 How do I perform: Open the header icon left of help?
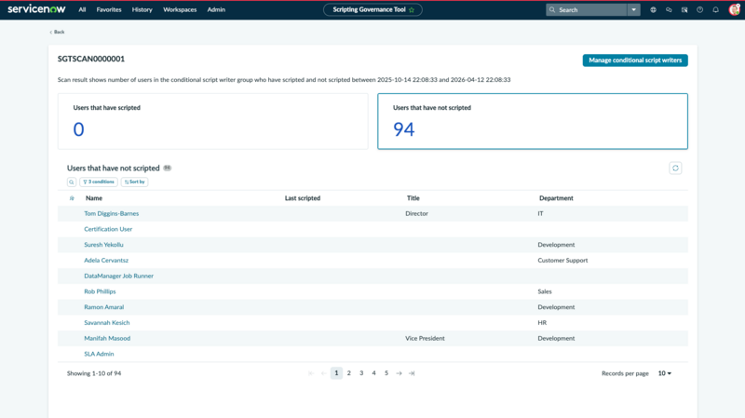pyautogui.click(x=684, y=9)
